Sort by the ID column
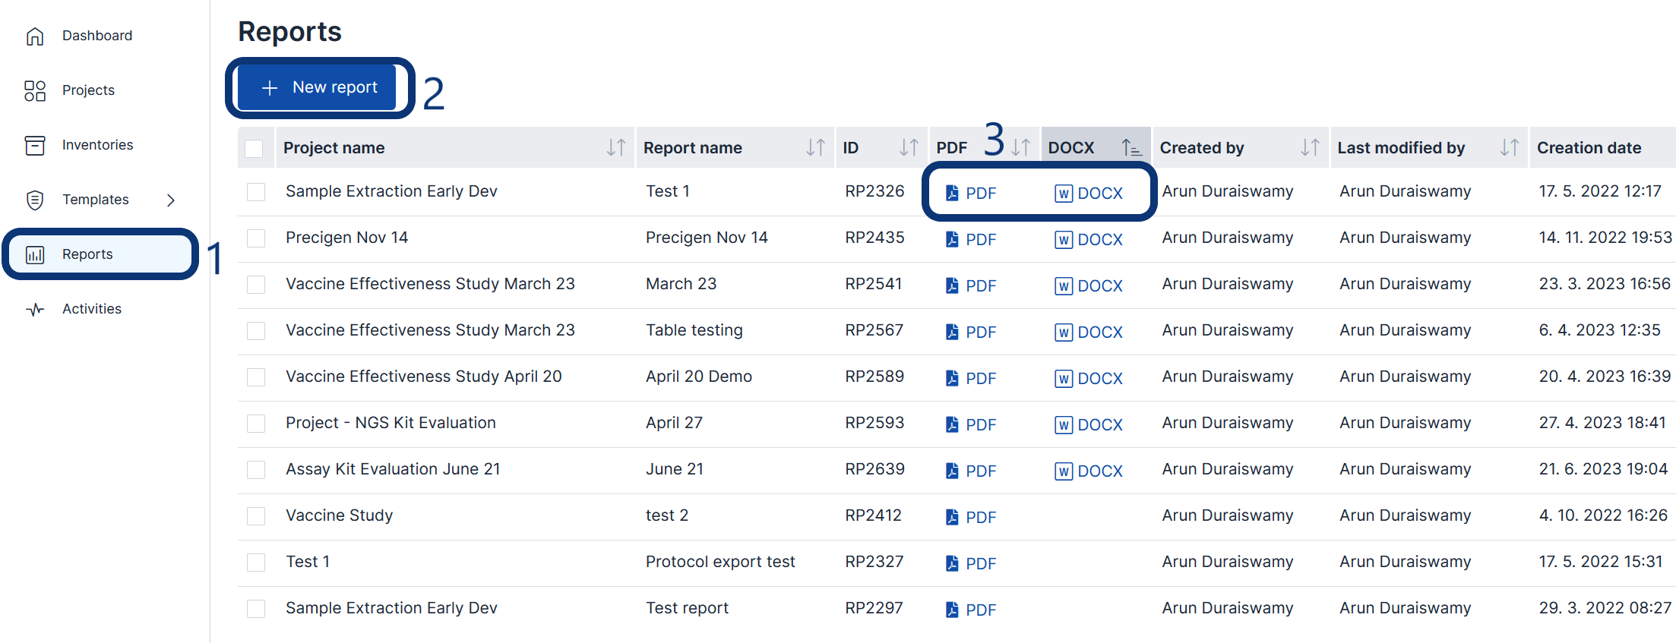The height and width of the screenshot is (643, 1676). coord(909,147)
